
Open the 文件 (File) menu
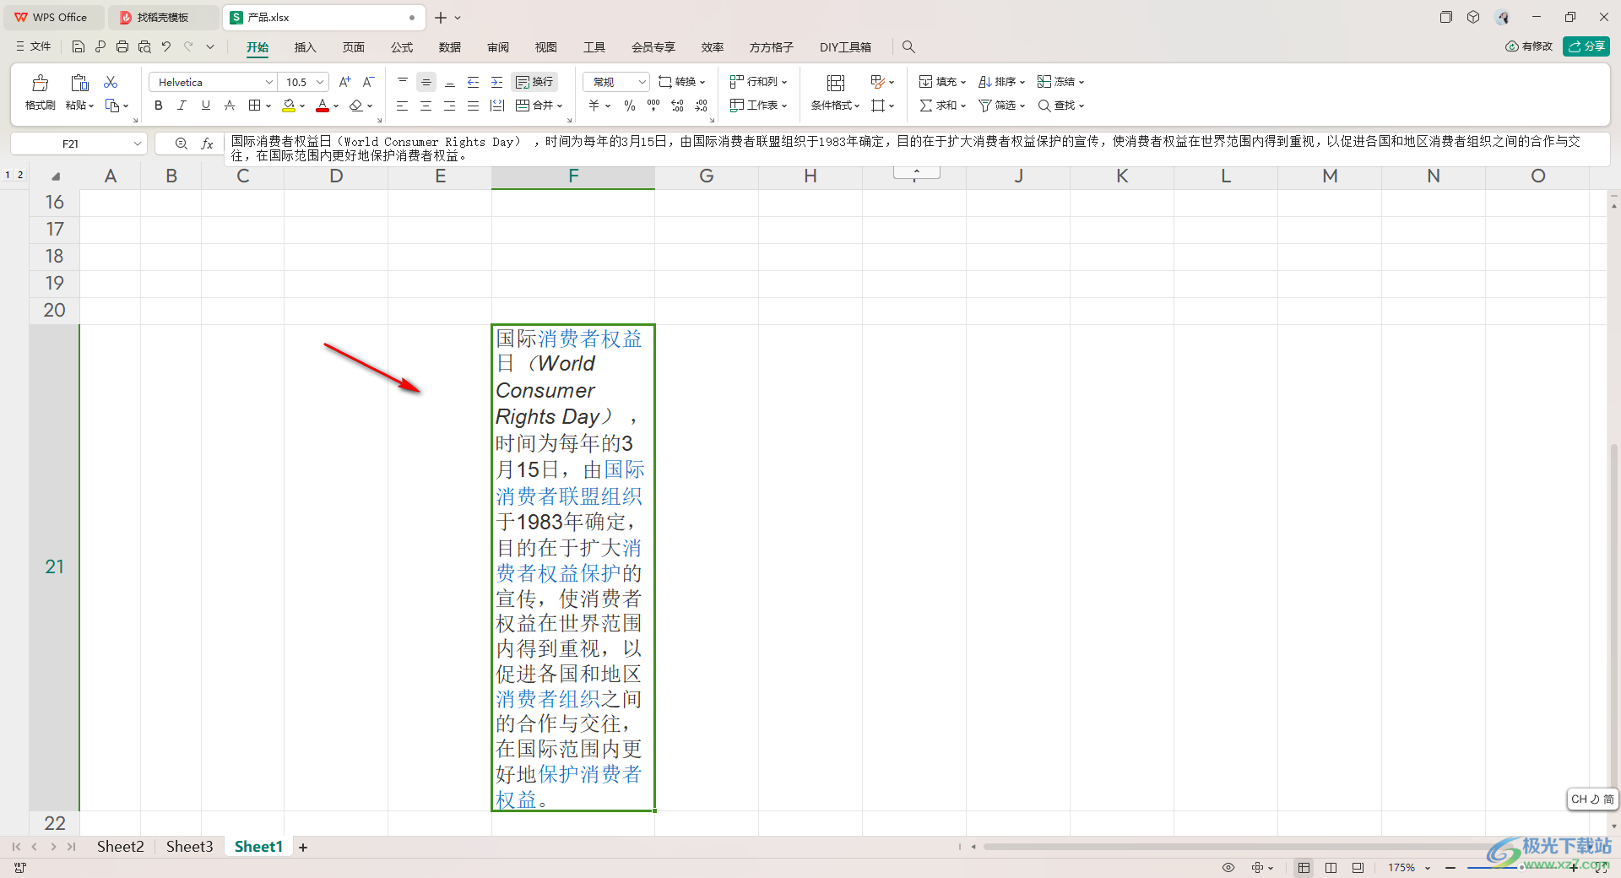pyautogui.click(x=34, y=46)
